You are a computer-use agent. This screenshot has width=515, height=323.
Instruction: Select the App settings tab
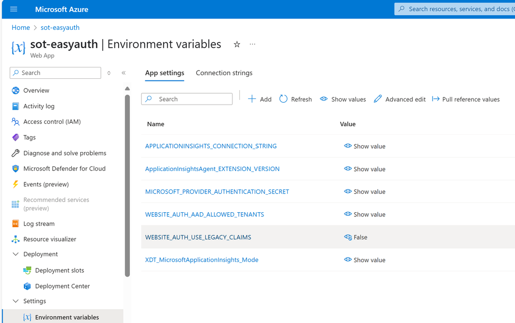164,73
